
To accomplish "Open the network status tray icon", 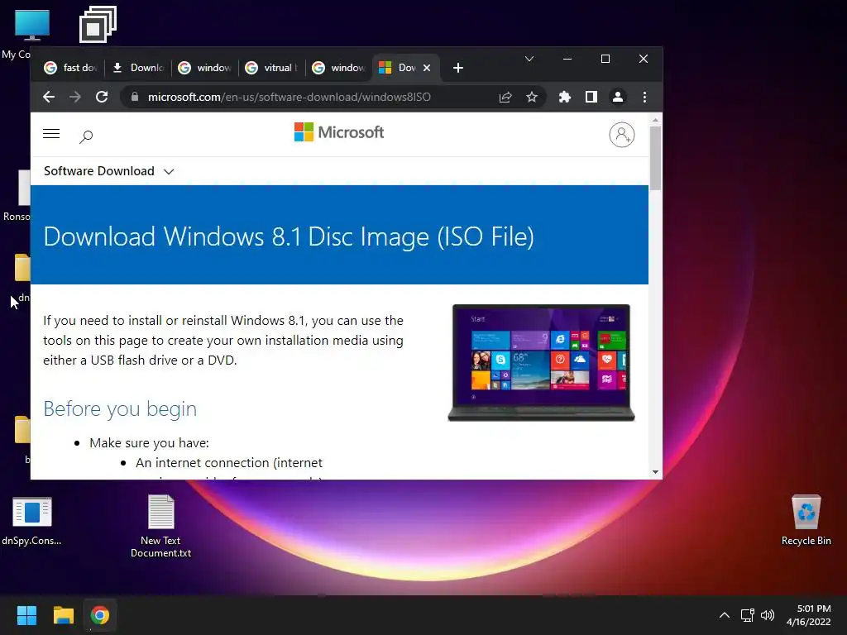I will tap(748, 615).
